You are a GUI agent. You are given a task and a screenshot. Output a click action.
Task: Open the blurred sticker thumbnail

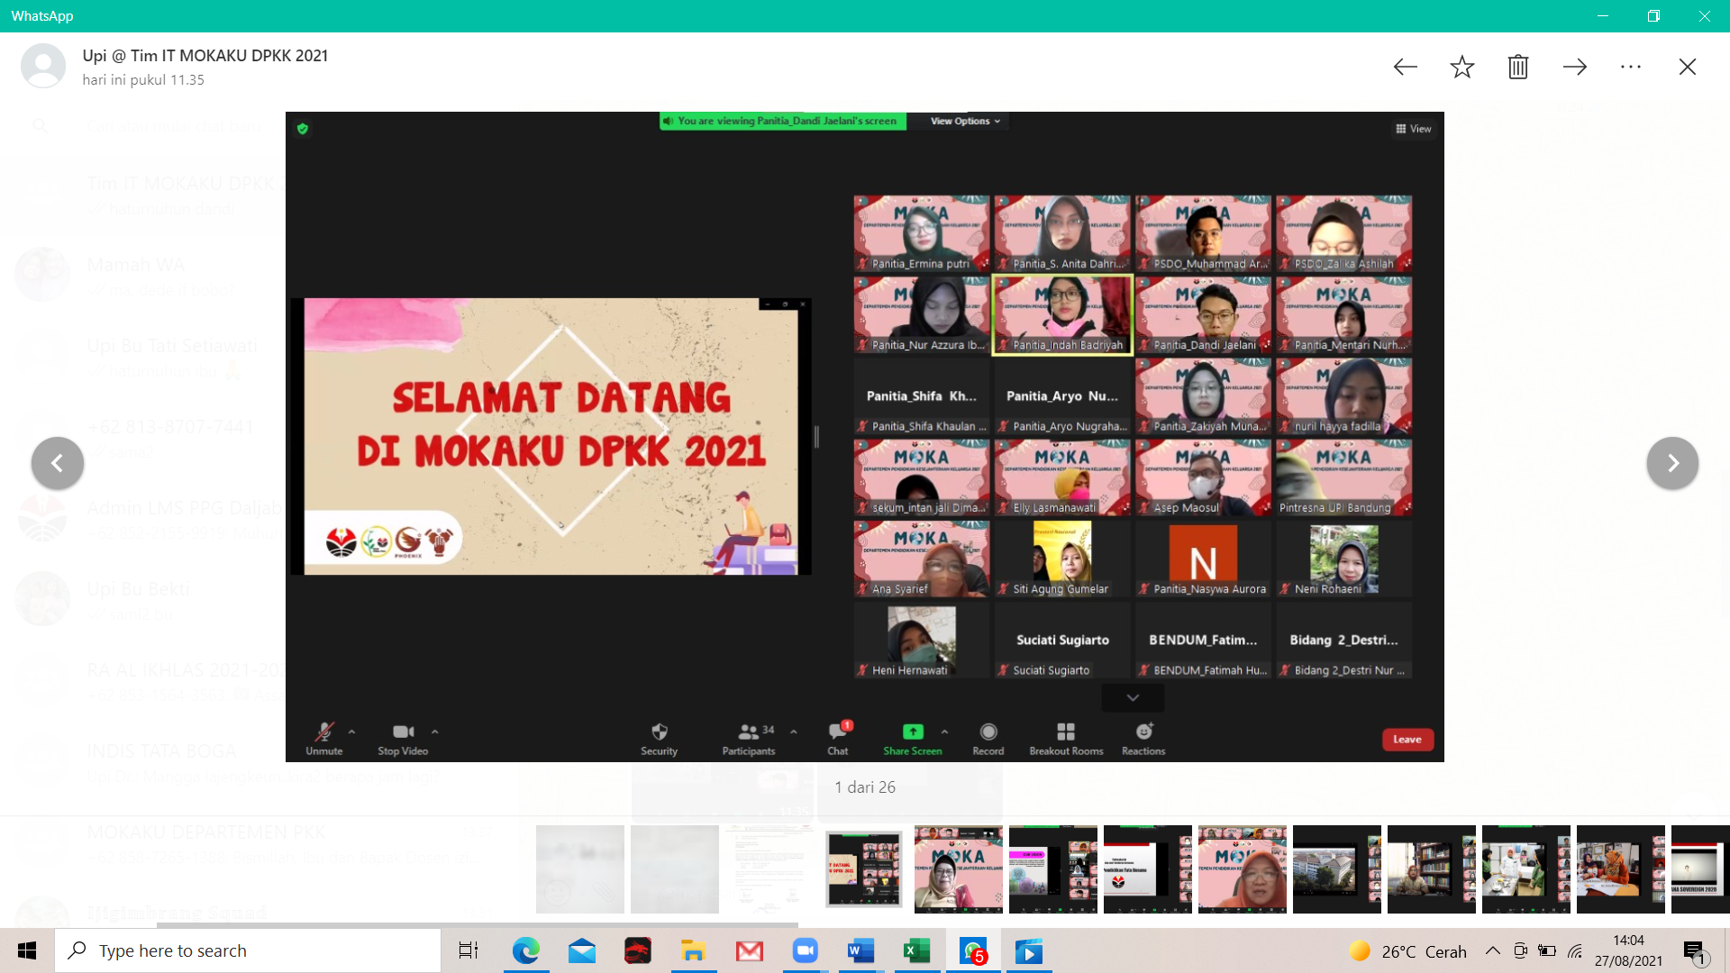click(580, 869)
